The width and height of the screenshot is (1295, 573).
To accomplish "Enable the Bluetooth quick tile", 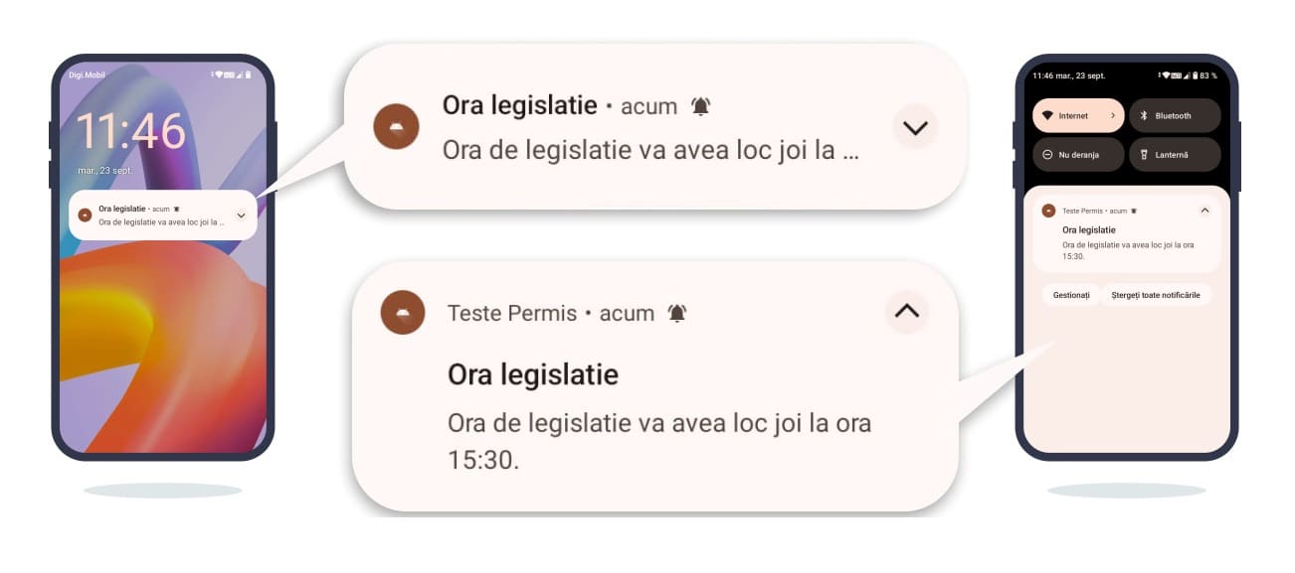I will (1175, 116).
